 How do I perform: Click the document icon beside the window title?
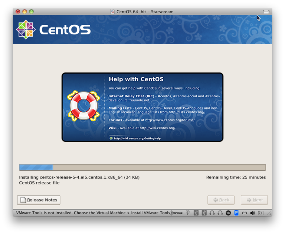click(x=112, y=11)
